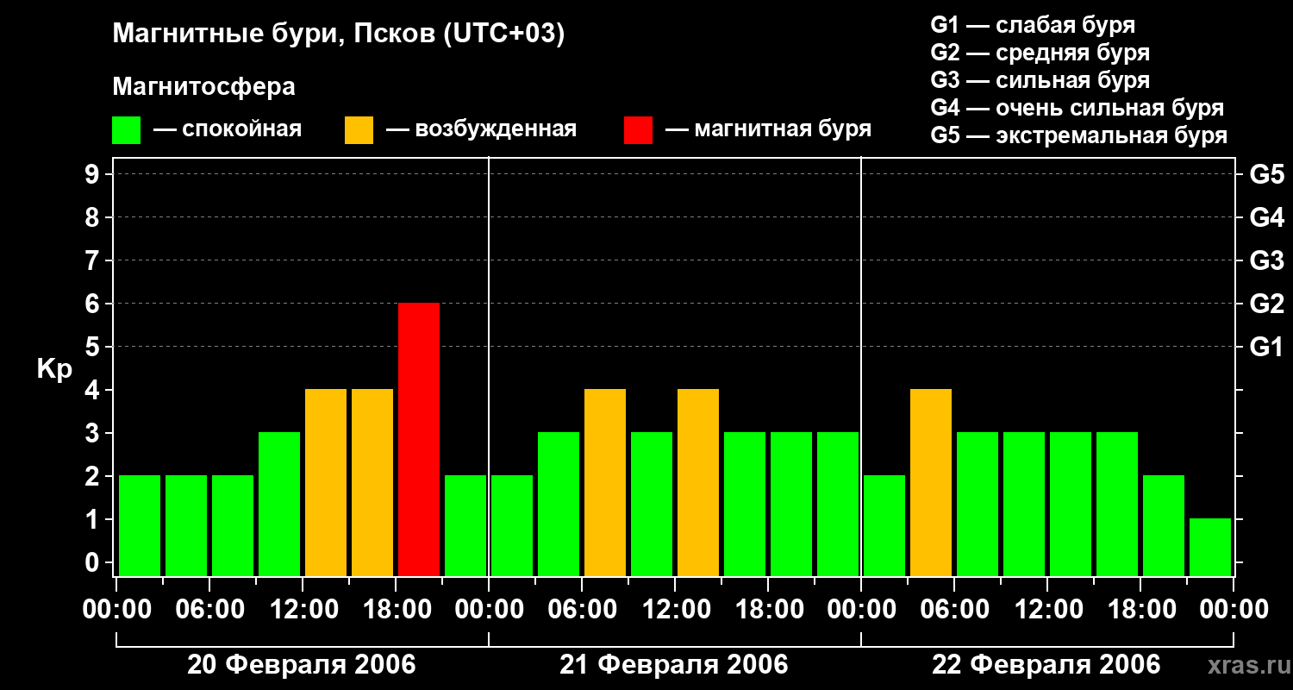Click the "G4" label on the right axis
Viewport: 1293px width, 690px height.
tap(1267, 217)
